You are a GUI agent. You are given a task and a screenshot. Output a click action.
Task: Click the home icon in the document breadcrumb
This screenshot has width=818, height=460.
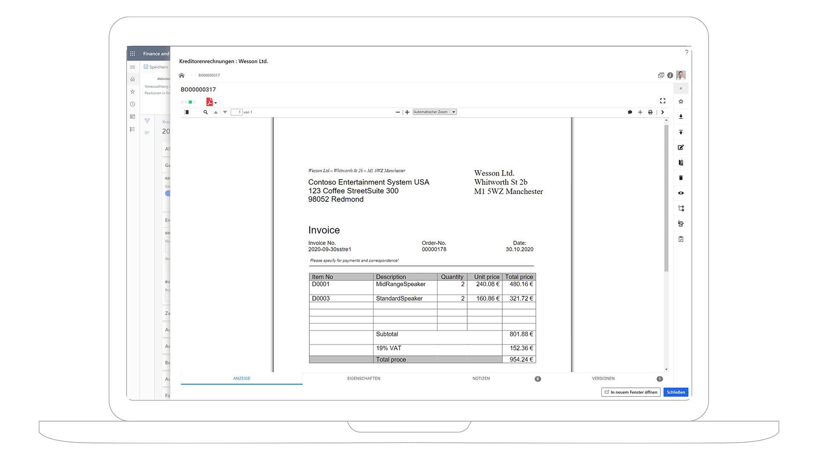(x=181, y=75)
